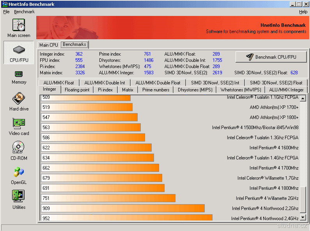Switch to the Main CPU tab
310x231 pixels.
pyautogui.click(x=49, y=45)
